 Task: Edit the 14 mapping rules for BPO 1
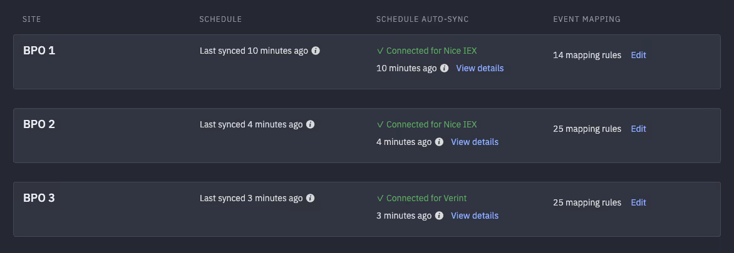[x=639, y=55]
